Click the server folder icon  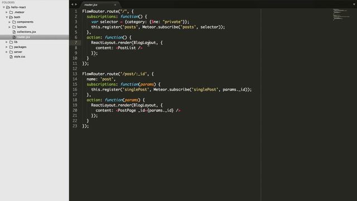point(11,52)
